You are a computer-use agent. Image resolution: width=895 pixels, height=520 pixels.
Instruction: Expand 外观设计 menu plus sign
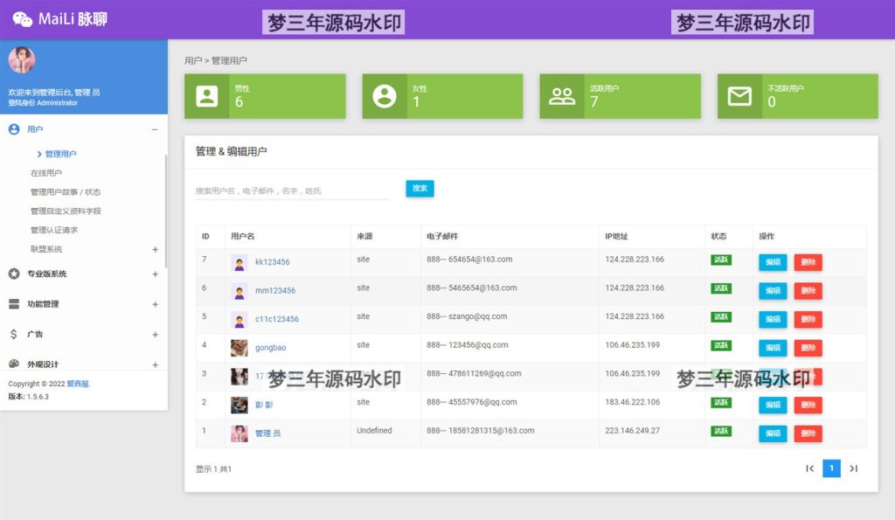[155, 364]
